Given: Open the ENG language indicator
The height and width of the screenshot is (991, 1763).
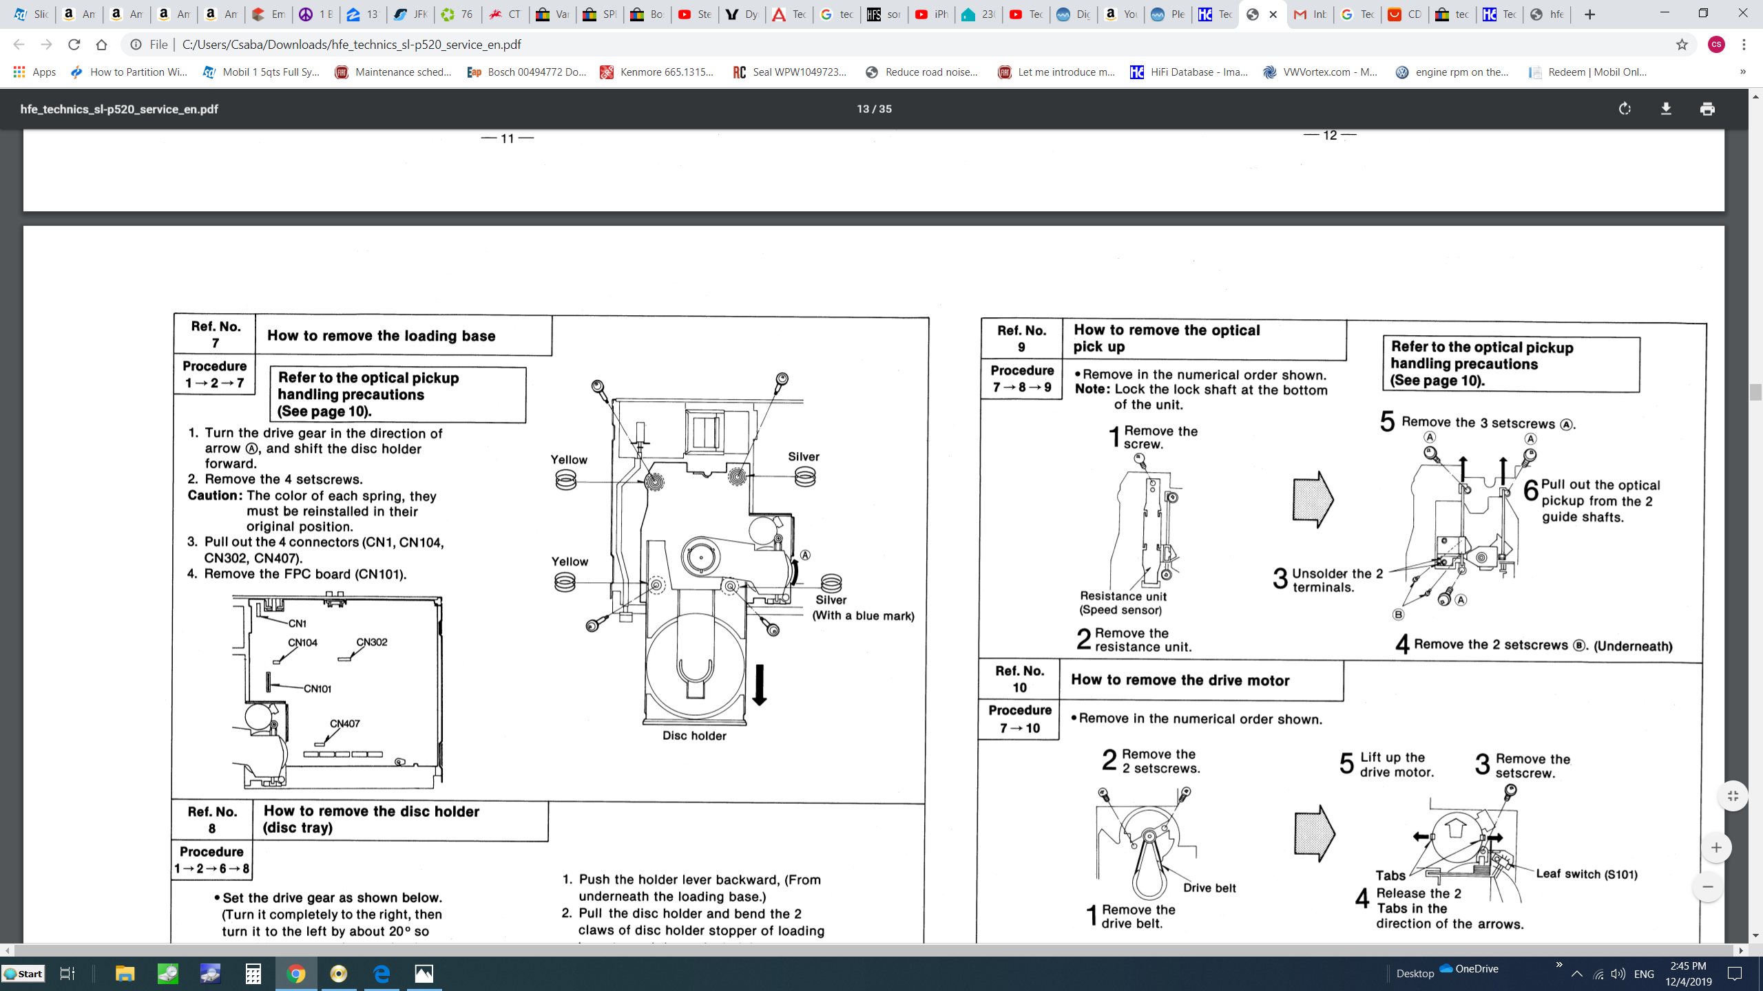Looking at the screenshot, I should pyautogui.click(x=1644, y=974).
